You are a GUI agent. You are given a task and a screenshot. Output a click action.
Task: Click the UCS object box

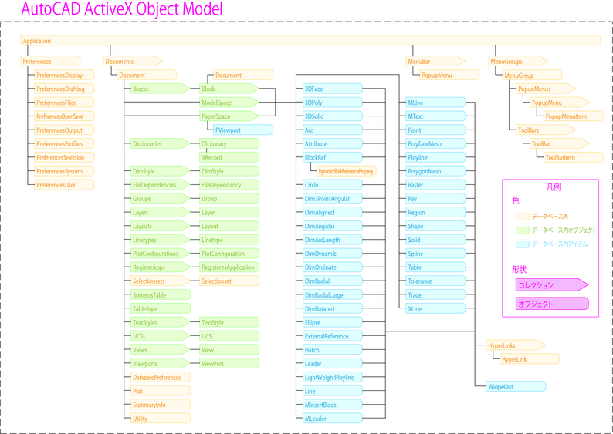pos(229,336)
